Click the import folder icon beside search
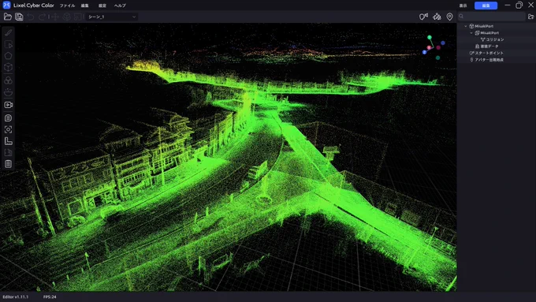The image size is (536, 302). pos(530,17)
